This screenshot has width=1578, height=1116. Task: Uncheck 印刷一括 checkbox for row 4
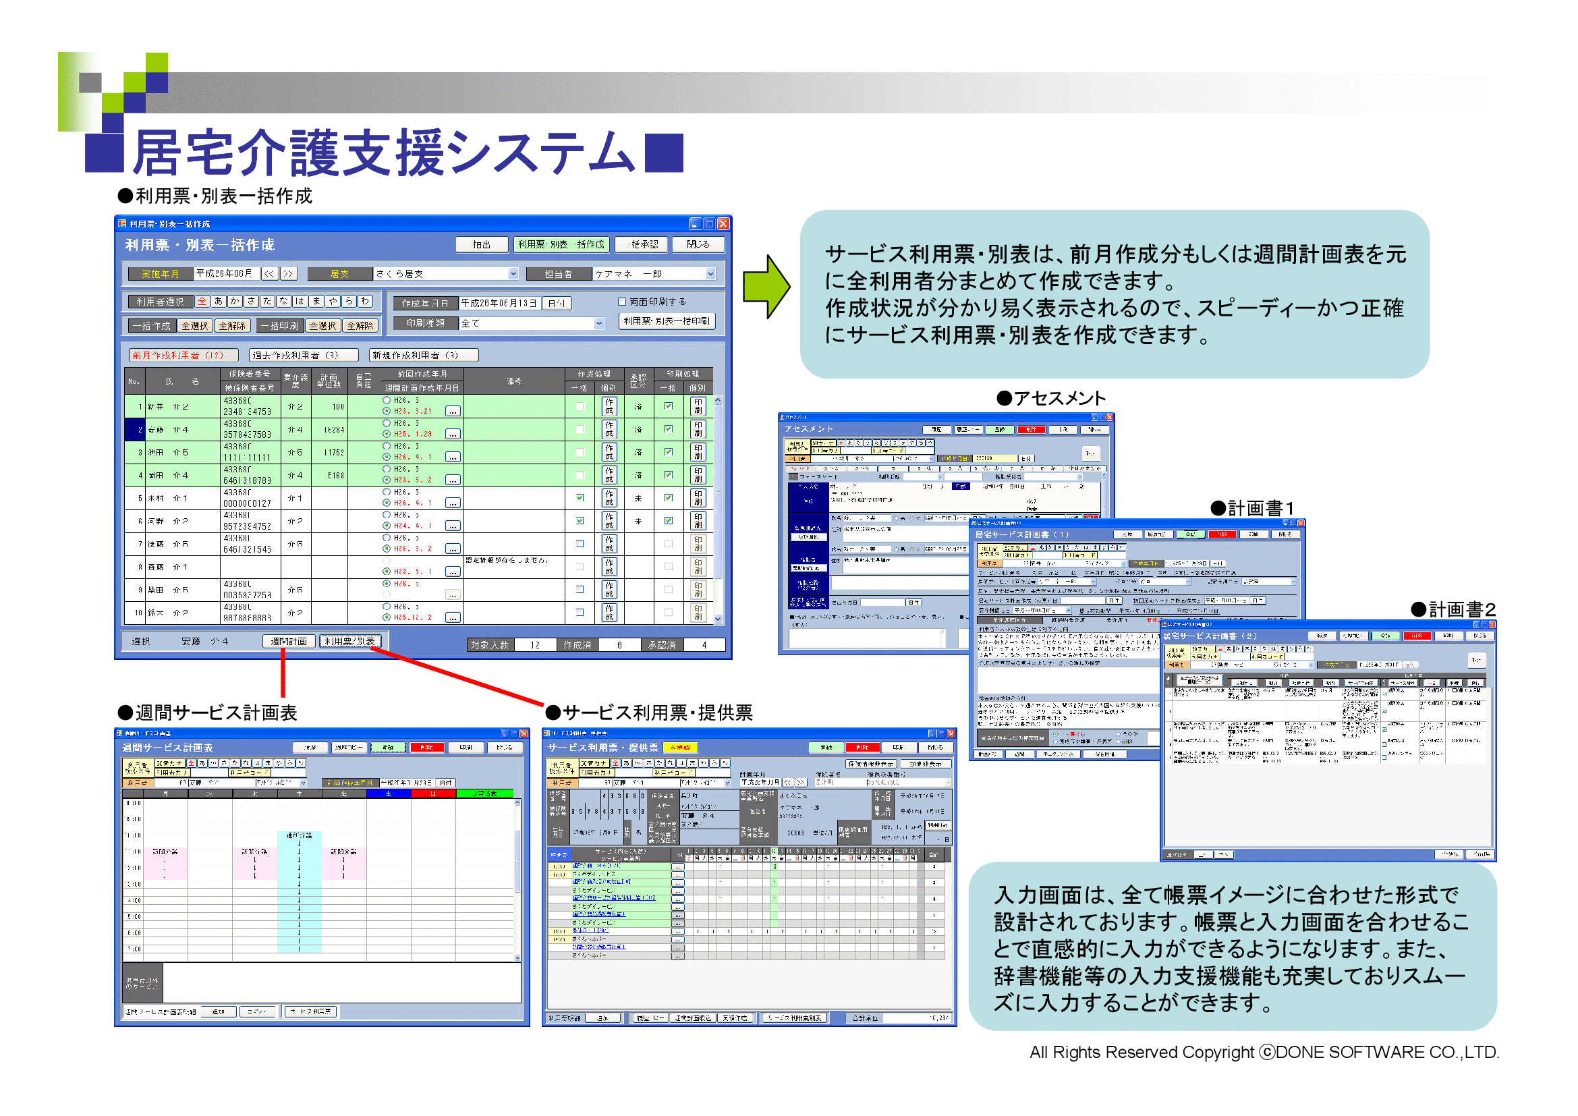[669, 475]
